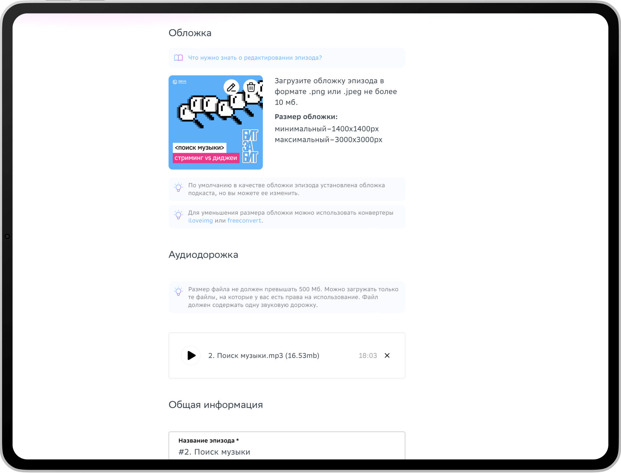Viewport: 621px width, 473px height.
Task: Click the Обложка section heading
Action: tap(190, 33)
